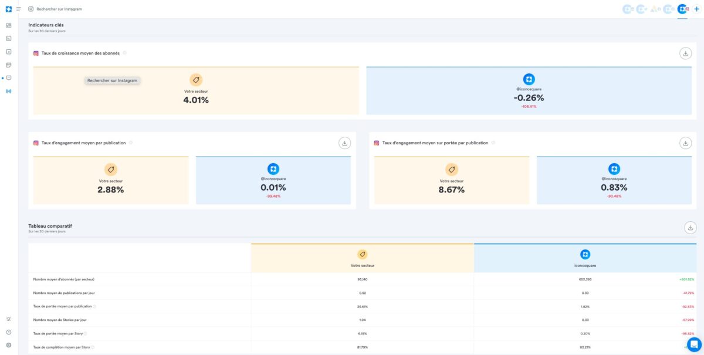Open the Conversations inbox icon
Image resolution: width=704 pixels, height=355 pixels.
click(9, 77)
